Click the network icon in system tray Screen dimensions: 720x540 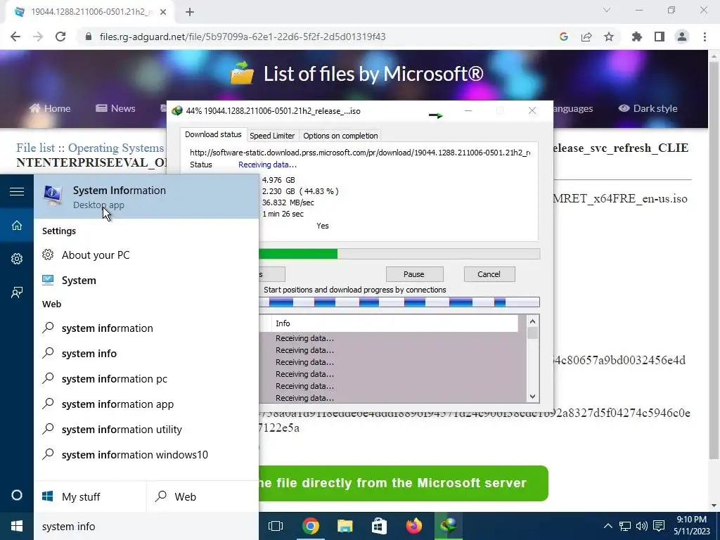pos(625,526)
